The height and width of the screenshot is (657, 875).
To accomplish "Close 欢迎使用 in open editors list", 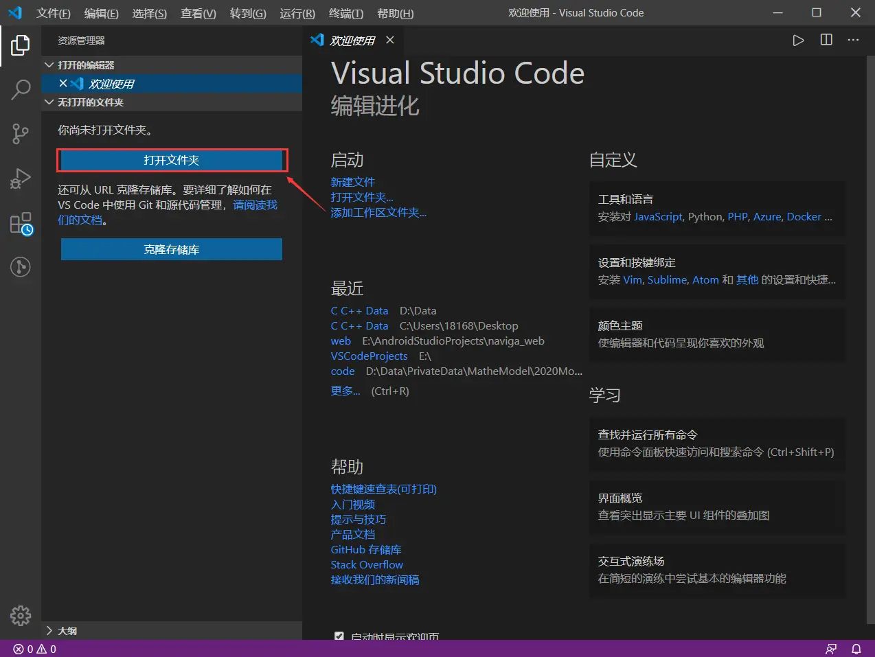I will tap(63, 83).
